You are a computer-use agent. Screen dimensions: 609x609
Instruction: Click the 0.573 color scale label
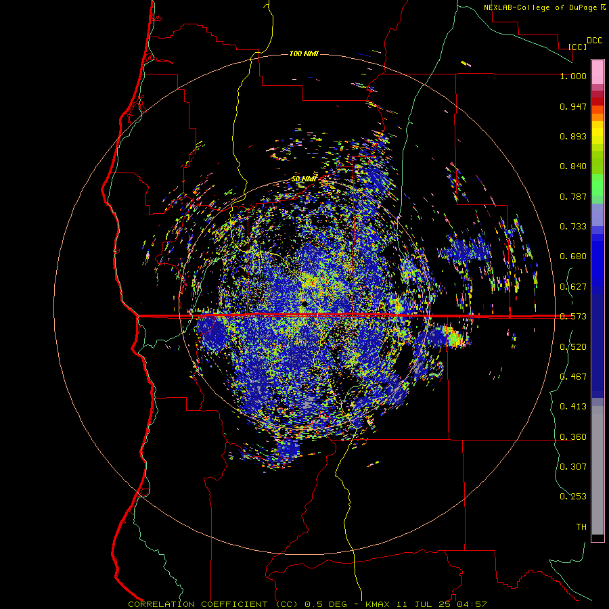pos(573,317)
